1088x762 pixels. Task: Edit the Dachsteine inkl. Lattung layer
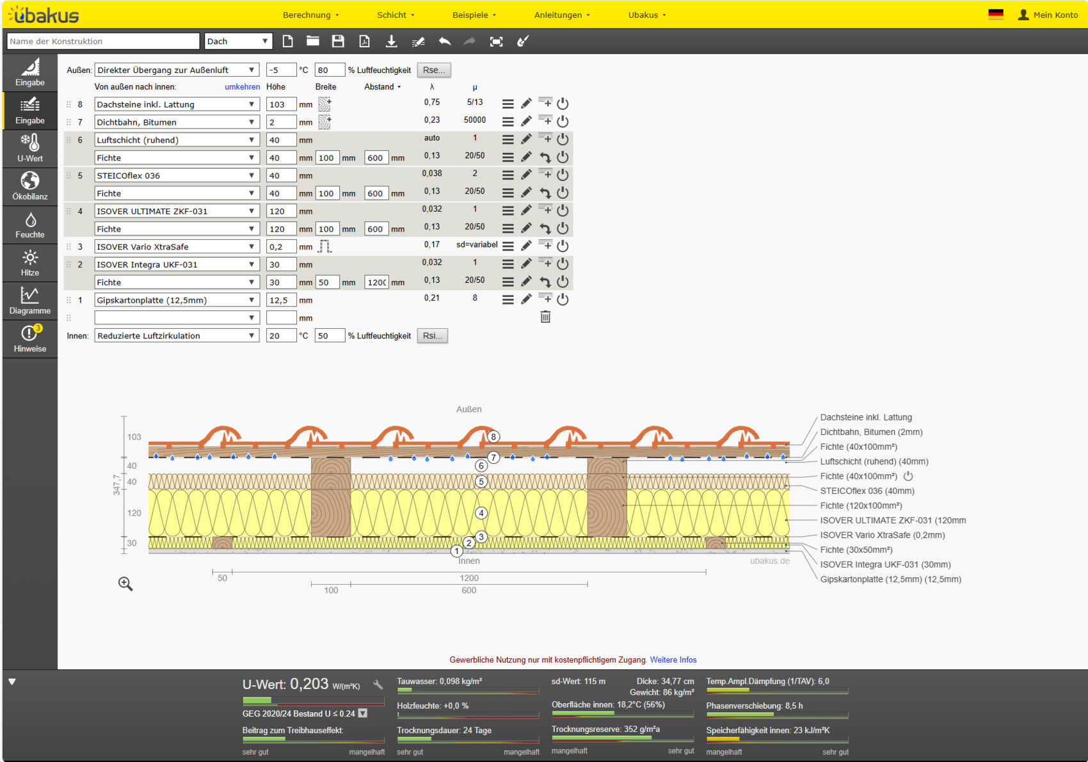[x=526, y=104]
